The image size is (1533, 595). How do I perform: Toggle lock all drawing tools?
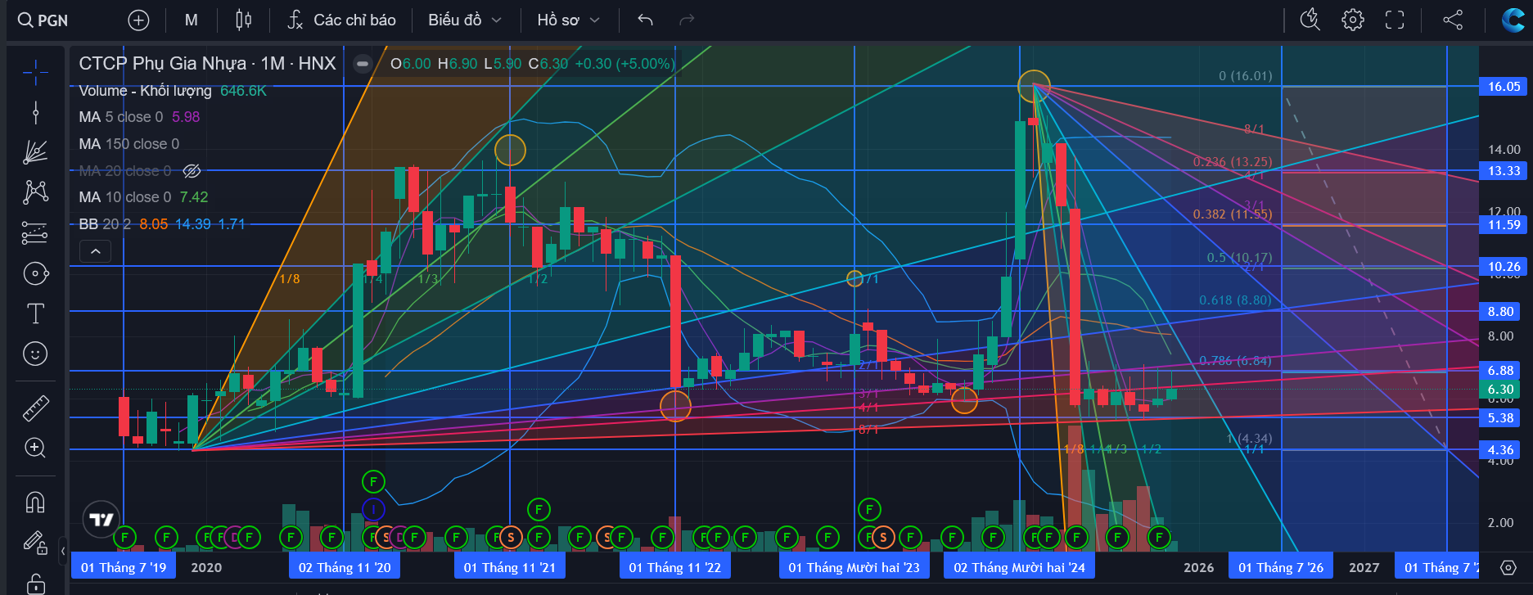pyautogui.click(x=35, y=583)
